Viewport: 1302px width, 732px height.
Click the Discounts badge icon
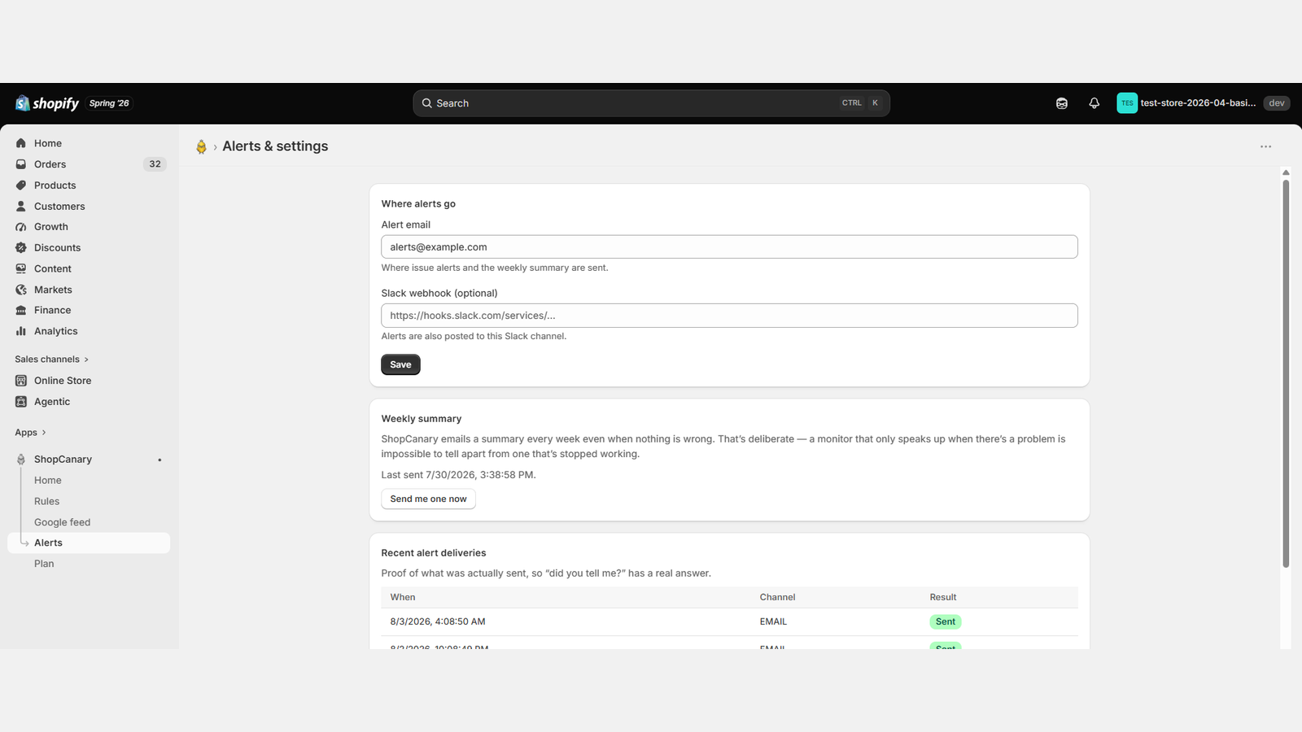pyautogui.click(x=21, y=248)
